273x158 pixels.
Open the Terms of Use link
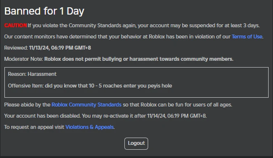pos(247,37)
